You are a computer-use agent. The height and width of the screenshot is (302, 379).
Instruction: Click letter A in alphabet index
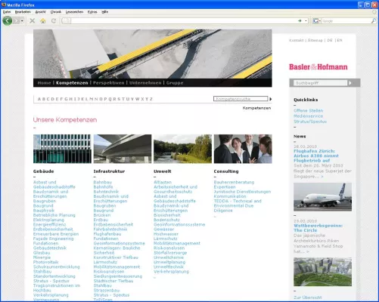coord(39,99)
